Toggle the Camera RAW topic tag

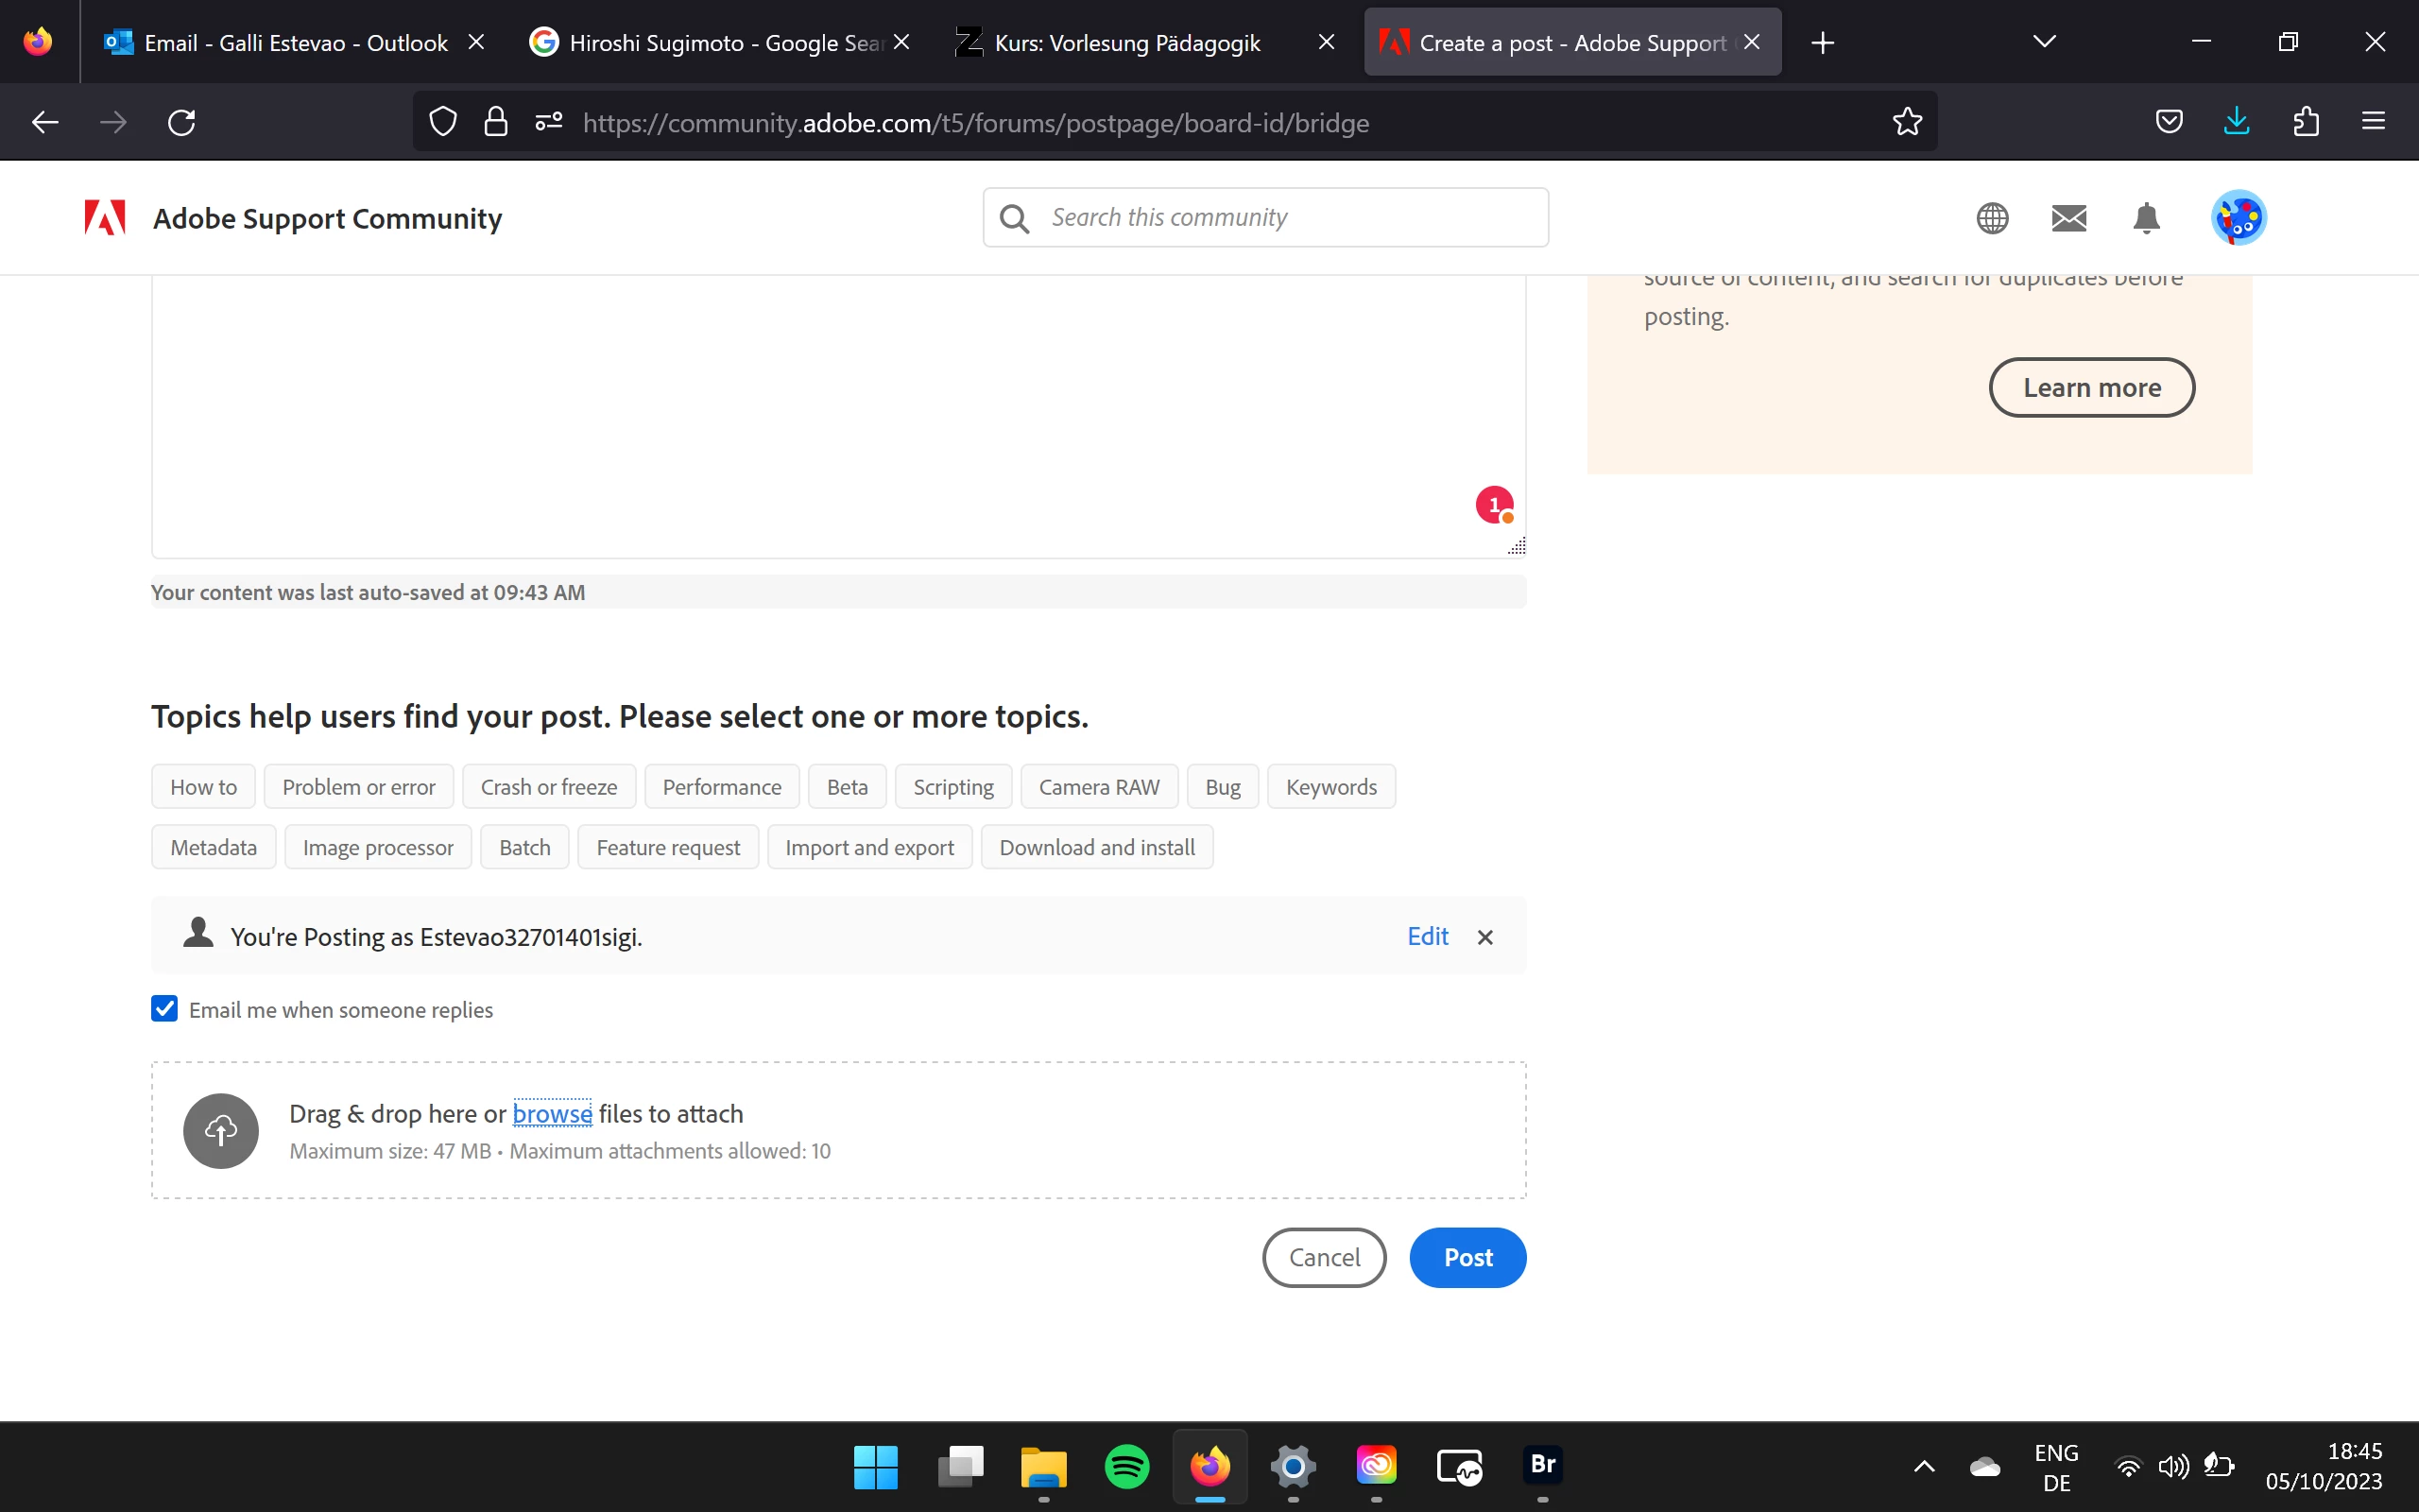1099,787
